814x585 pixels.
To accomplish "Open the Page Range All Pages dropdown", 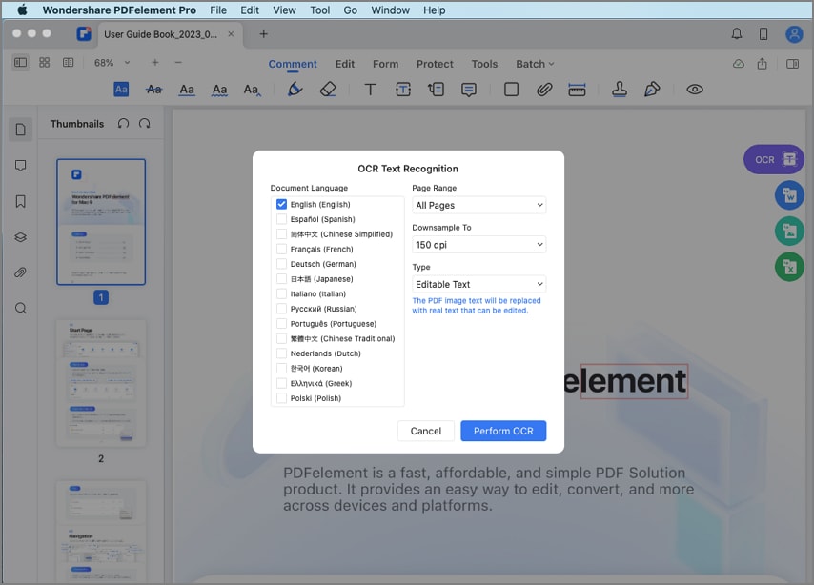I will tap(478, 205).
